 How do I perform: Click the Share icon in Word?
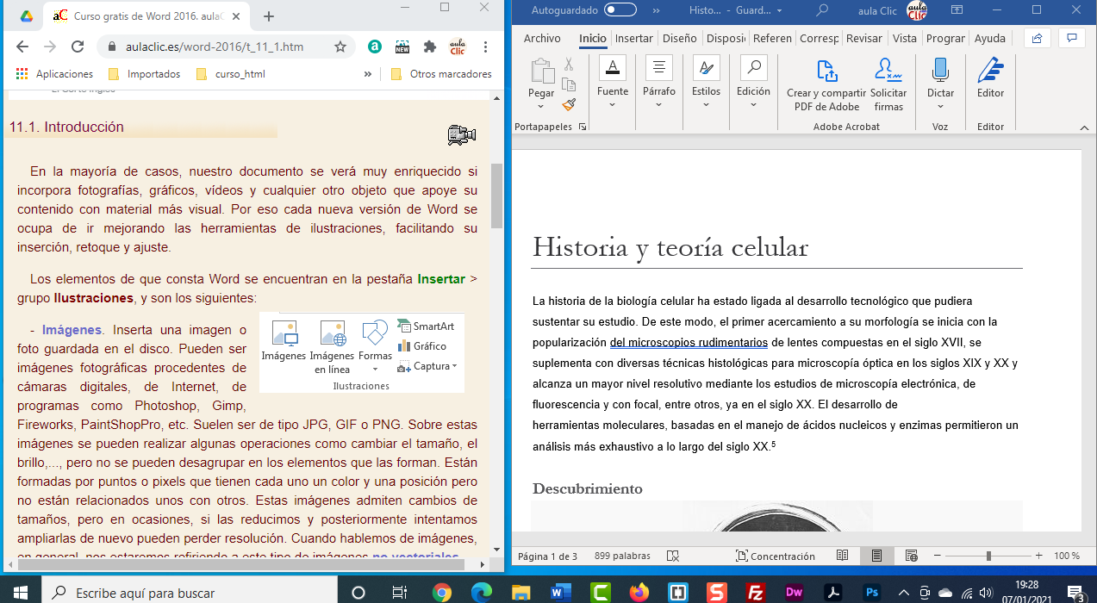tap(1038, 38)
